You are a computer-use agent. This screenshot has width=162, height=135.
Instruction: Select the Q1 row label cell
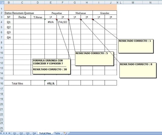9,22
